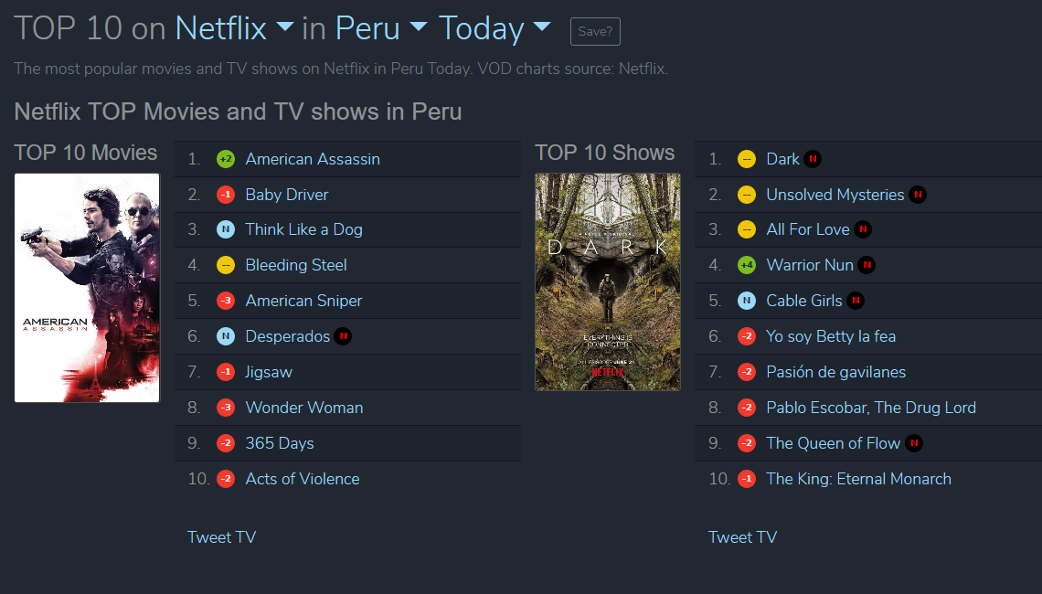Click blue N badge beside Cable Girls
Screen dimensions: 1042x594
[x=747, y=301]
